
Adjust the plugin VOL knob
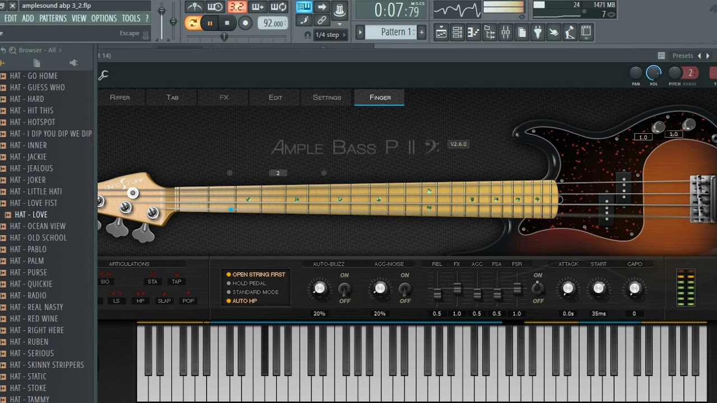[654, 73]
